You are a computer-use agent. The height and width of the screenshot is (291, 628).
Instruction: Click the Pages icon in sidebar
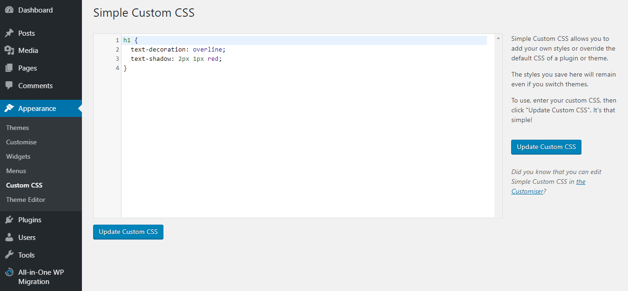tap(9, 68)
